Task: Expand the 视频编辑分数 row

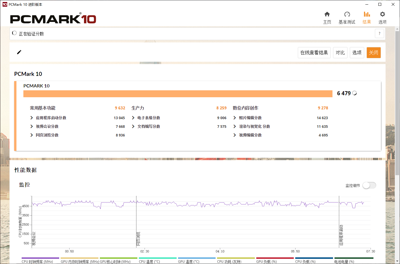Action: pyautogui.click(x=235, y=135)
